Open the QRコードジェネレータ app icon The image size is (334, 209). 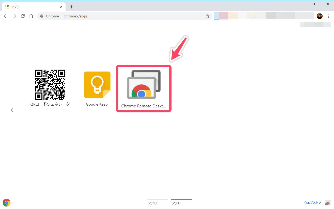50,85
